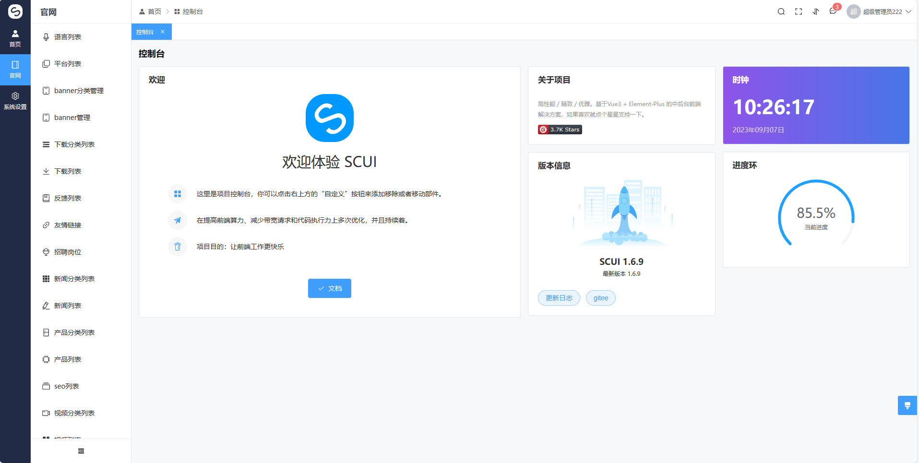Click the 新闻列表 edit icon
This screenshot has height=463, width=919.
[46, 306]
